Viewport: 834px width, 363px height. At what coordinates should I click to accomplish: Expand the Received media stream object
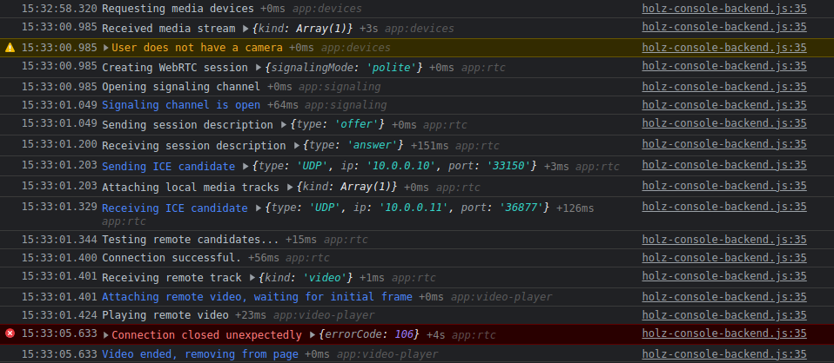click(245, 29)
